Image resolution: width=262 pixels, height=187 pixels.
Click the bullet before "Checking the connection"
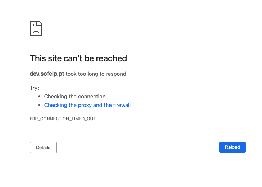pos(39,97)
